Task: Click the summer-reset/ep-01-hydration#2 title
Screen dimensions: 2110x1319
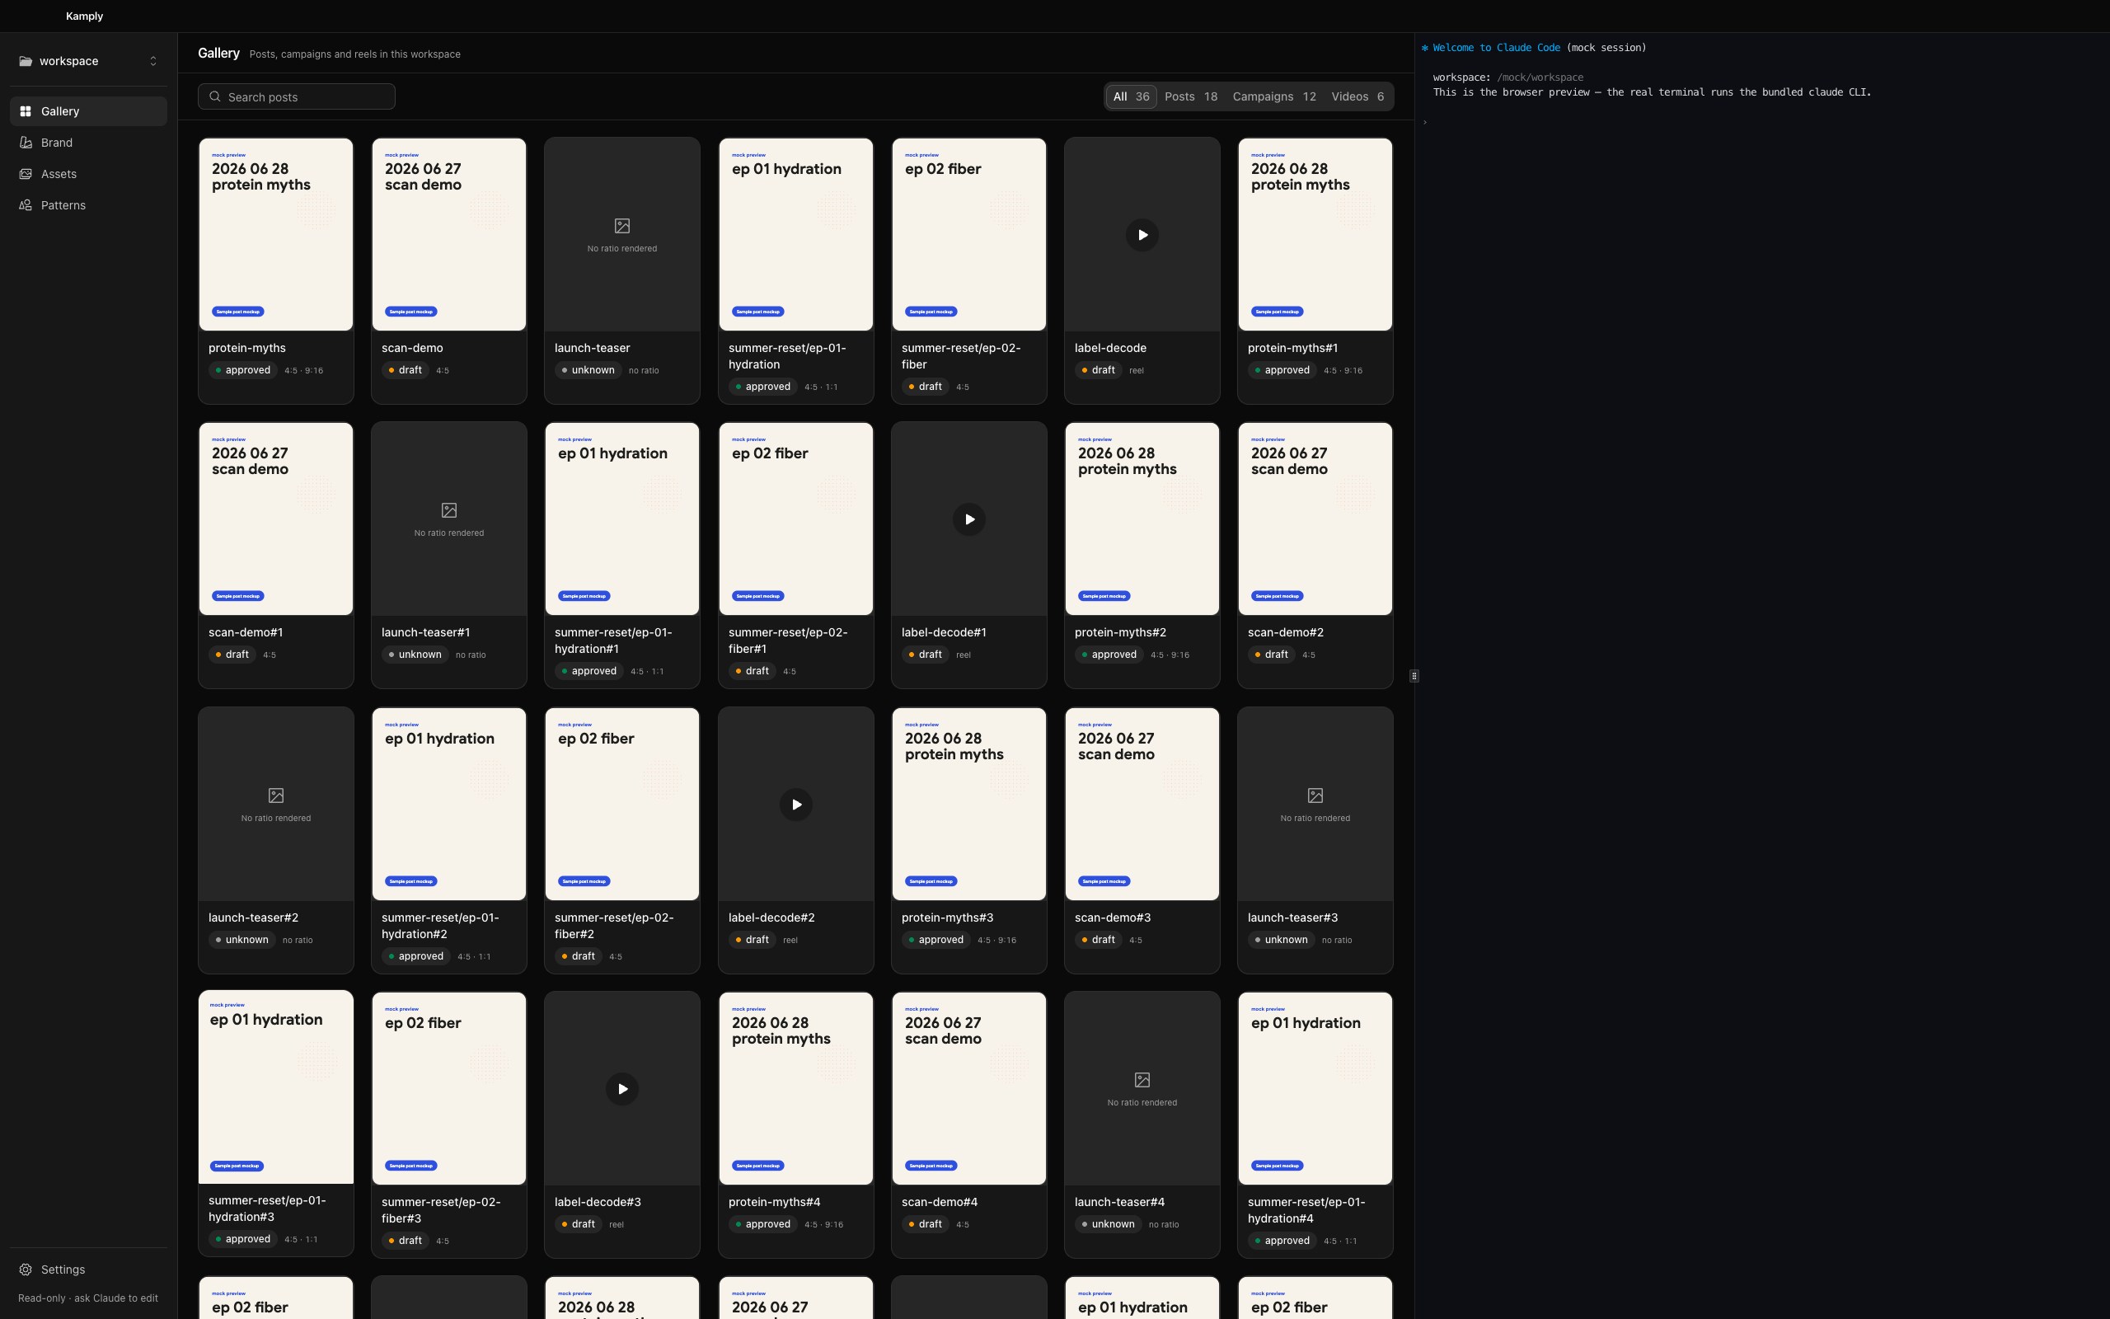Action: tap(440, 926)
